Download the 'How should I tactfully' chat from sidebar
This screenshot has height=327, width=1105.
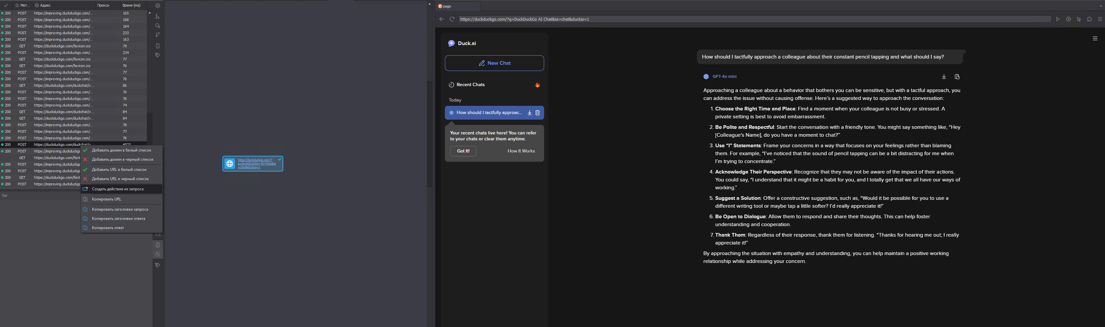click(x=530, y=113)
